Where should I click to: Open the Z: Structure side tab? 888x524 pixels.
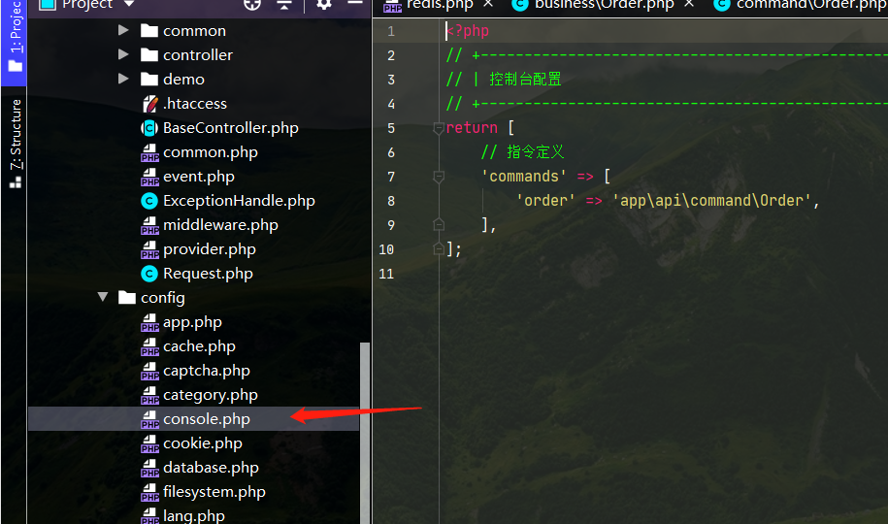[16, 144]
